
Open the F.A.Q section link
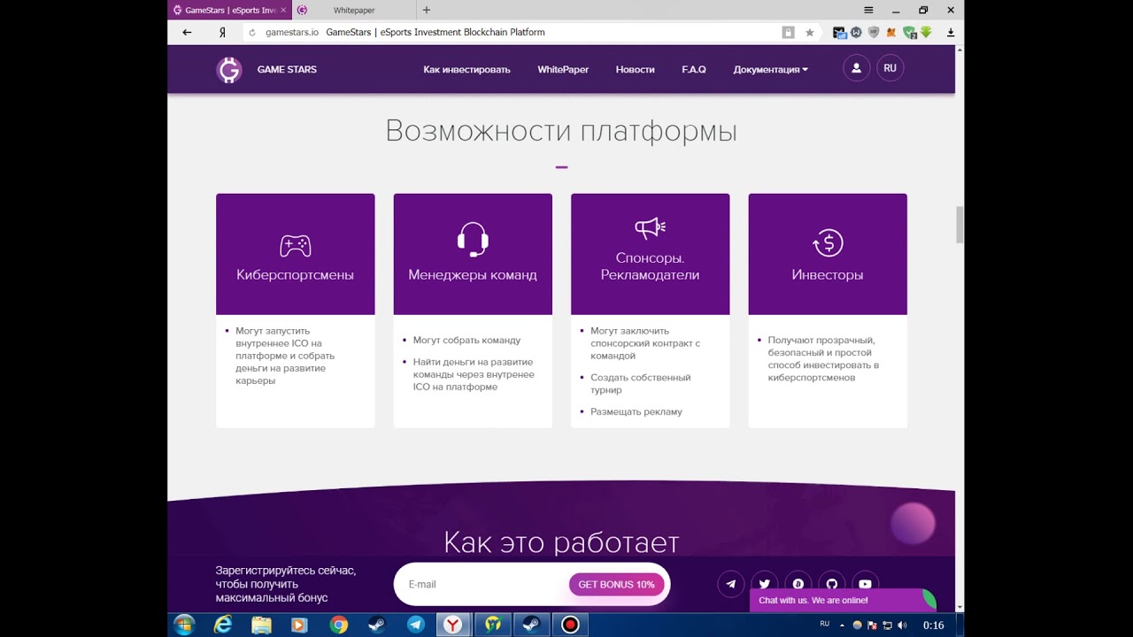click(694, 70)
